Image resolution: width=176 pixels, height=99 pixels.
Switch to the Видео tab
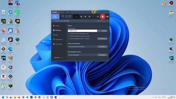56,35
